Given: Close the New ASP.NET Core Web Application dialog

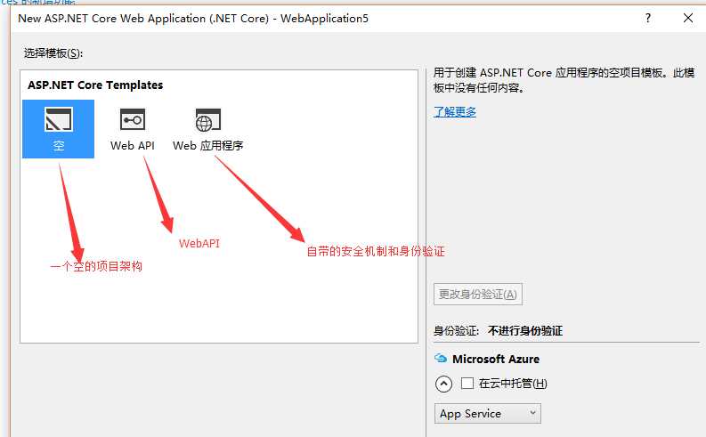Looking at the screenshot, I should click(688, 18).
